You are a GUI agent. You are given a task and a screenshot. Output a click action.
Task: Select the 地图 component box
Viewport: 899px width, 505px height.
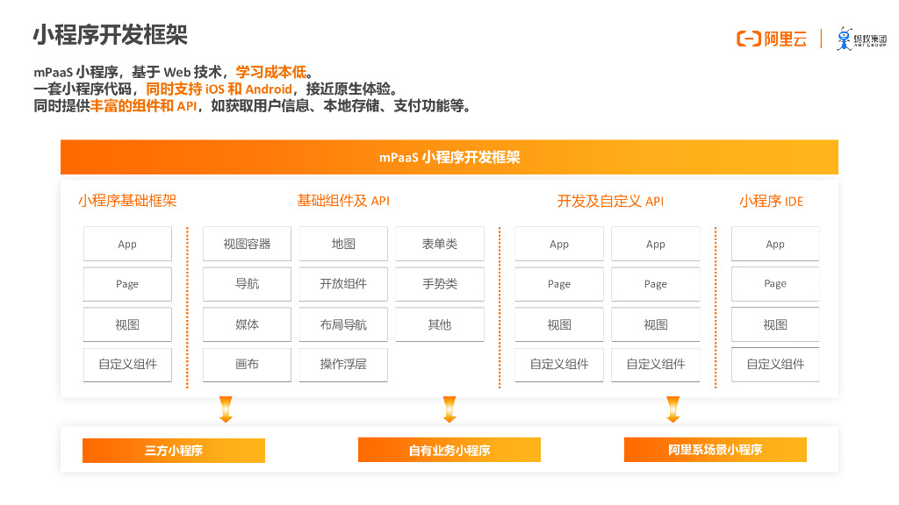pyautogui.click(x=343, y=244)
